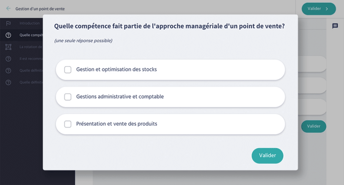Viewport: 344px width, 185px height.
Task: Click the question icon next to the last Quelle définition item
Action: 8,82
